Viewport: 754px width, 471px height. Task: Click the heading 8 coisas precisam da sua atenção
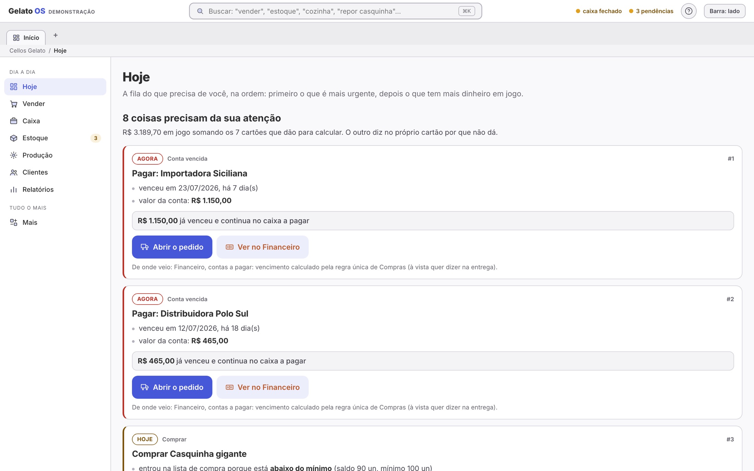[202, 118]
